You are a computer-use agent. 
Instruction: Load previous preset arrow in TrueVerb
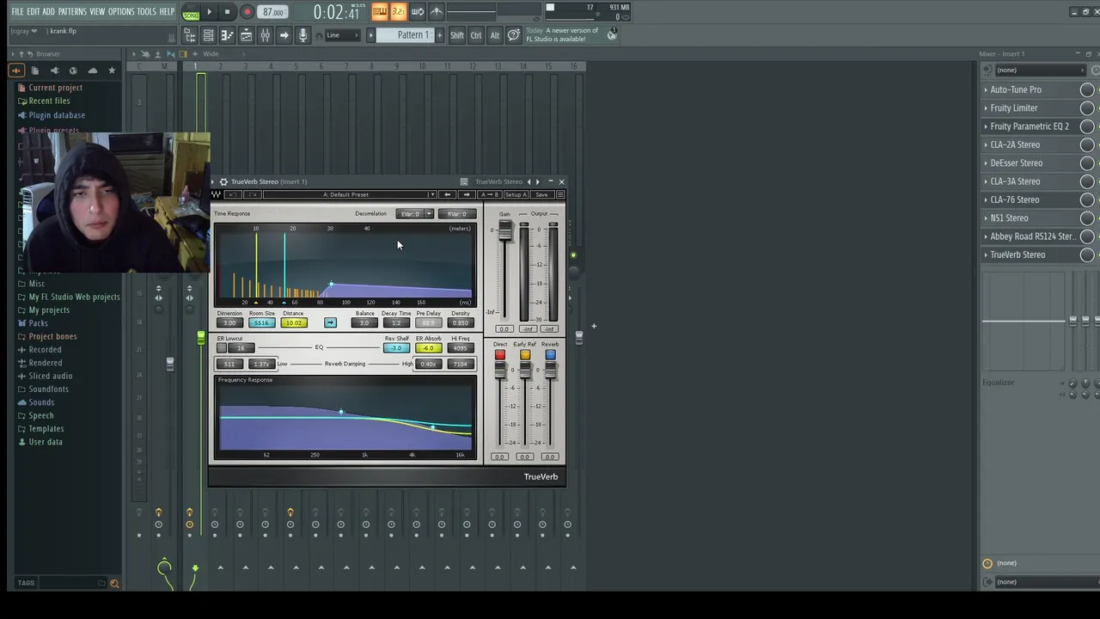(x=447, y=194)
